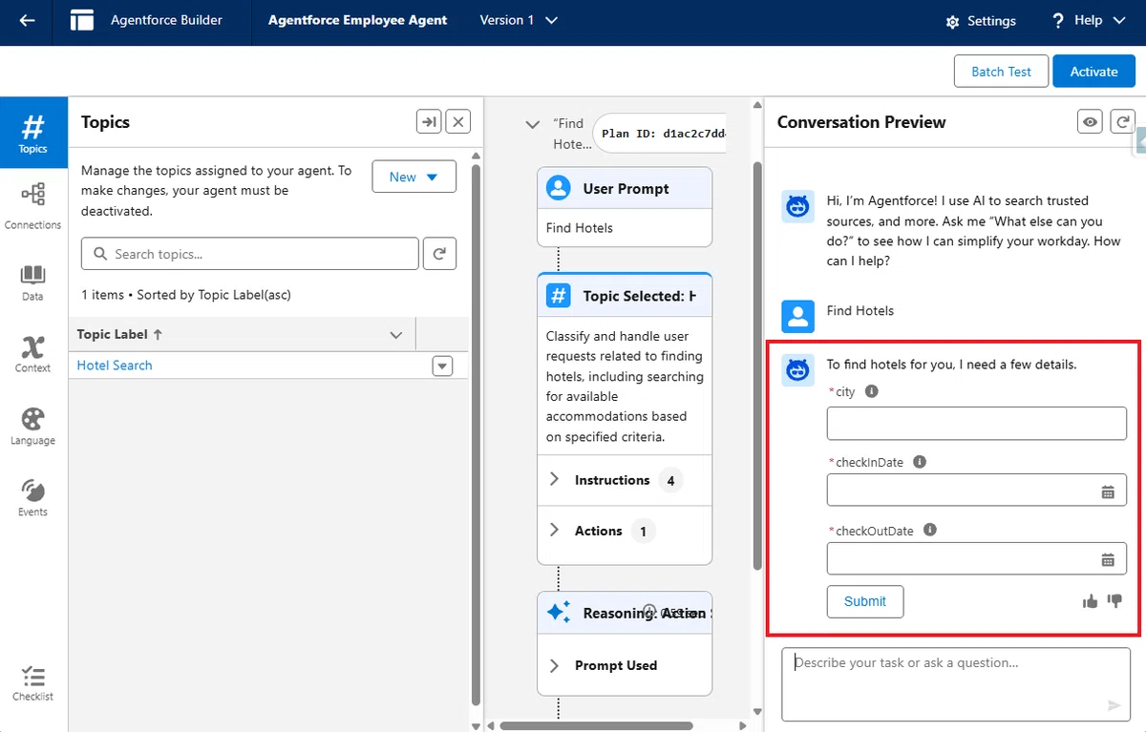
Task: Open the checkOutDate calendar picker
Action: pyautogui.click(x=1108, y=559)
